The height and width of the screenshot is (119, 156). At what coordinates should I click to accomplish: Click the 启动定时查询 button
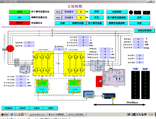(144, 31)
